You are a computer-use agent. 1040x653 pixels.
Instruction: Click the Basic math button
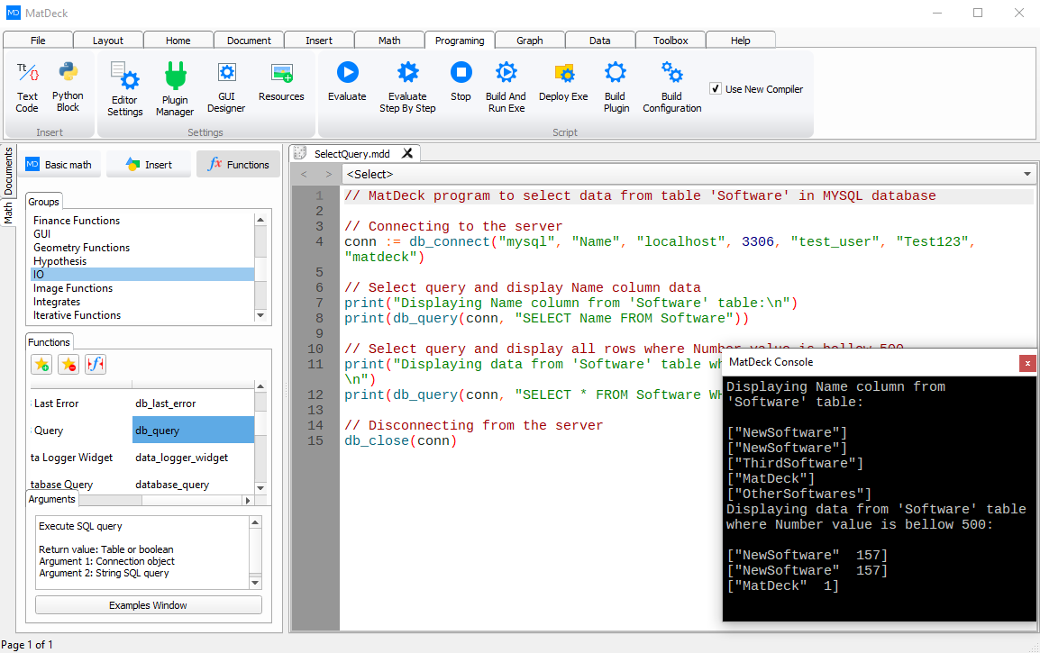click(59, 165)
